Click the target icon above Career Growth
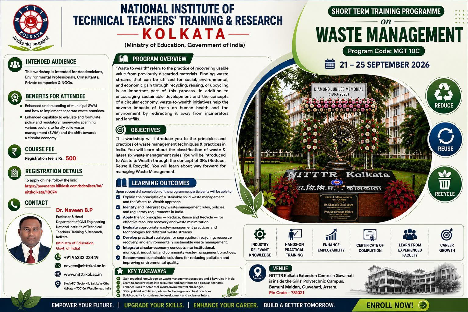468x312 pixels. coord(447,235)
